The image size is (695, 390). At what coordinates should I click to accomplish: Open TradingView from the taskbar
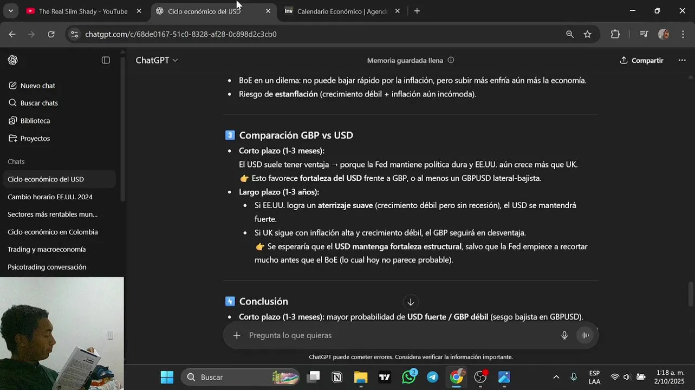coord(385,377)
